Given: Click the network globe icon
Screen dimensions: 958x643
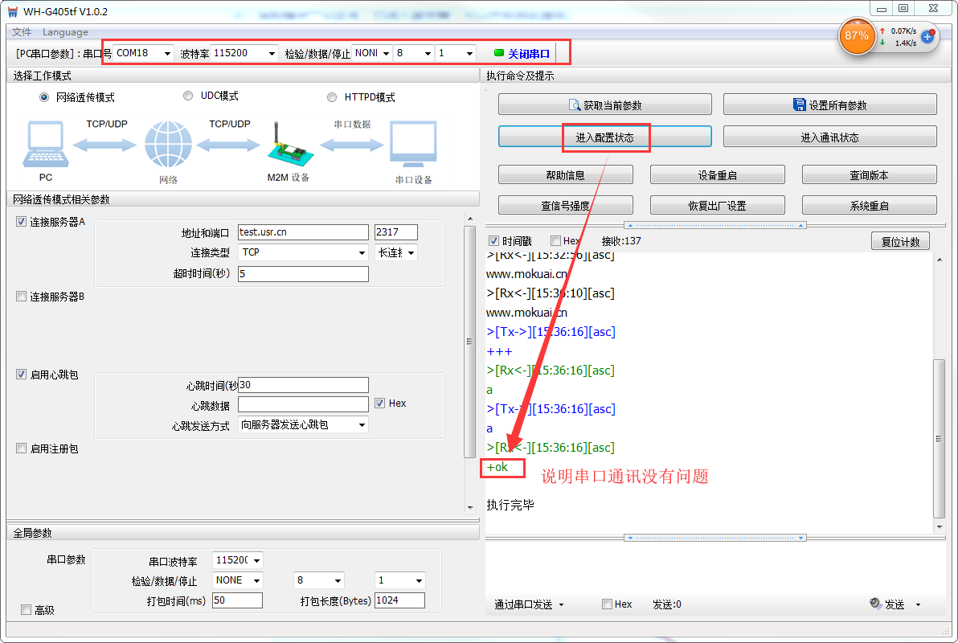Looking at the screenshot, I should click(168, 145).
